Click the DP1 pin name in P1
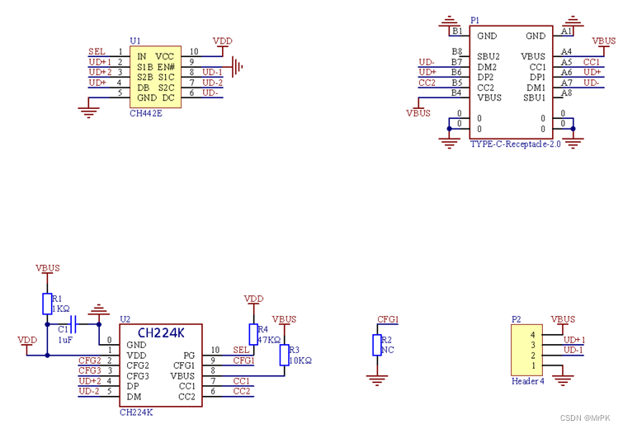Viewport: 623px width, 429px height. click(537, 77)
